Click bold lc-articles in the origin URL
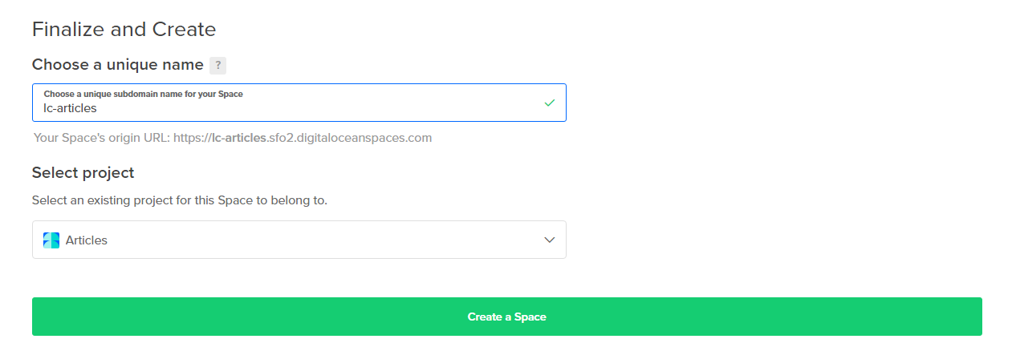1012x351 pixels. coord(239,138)
